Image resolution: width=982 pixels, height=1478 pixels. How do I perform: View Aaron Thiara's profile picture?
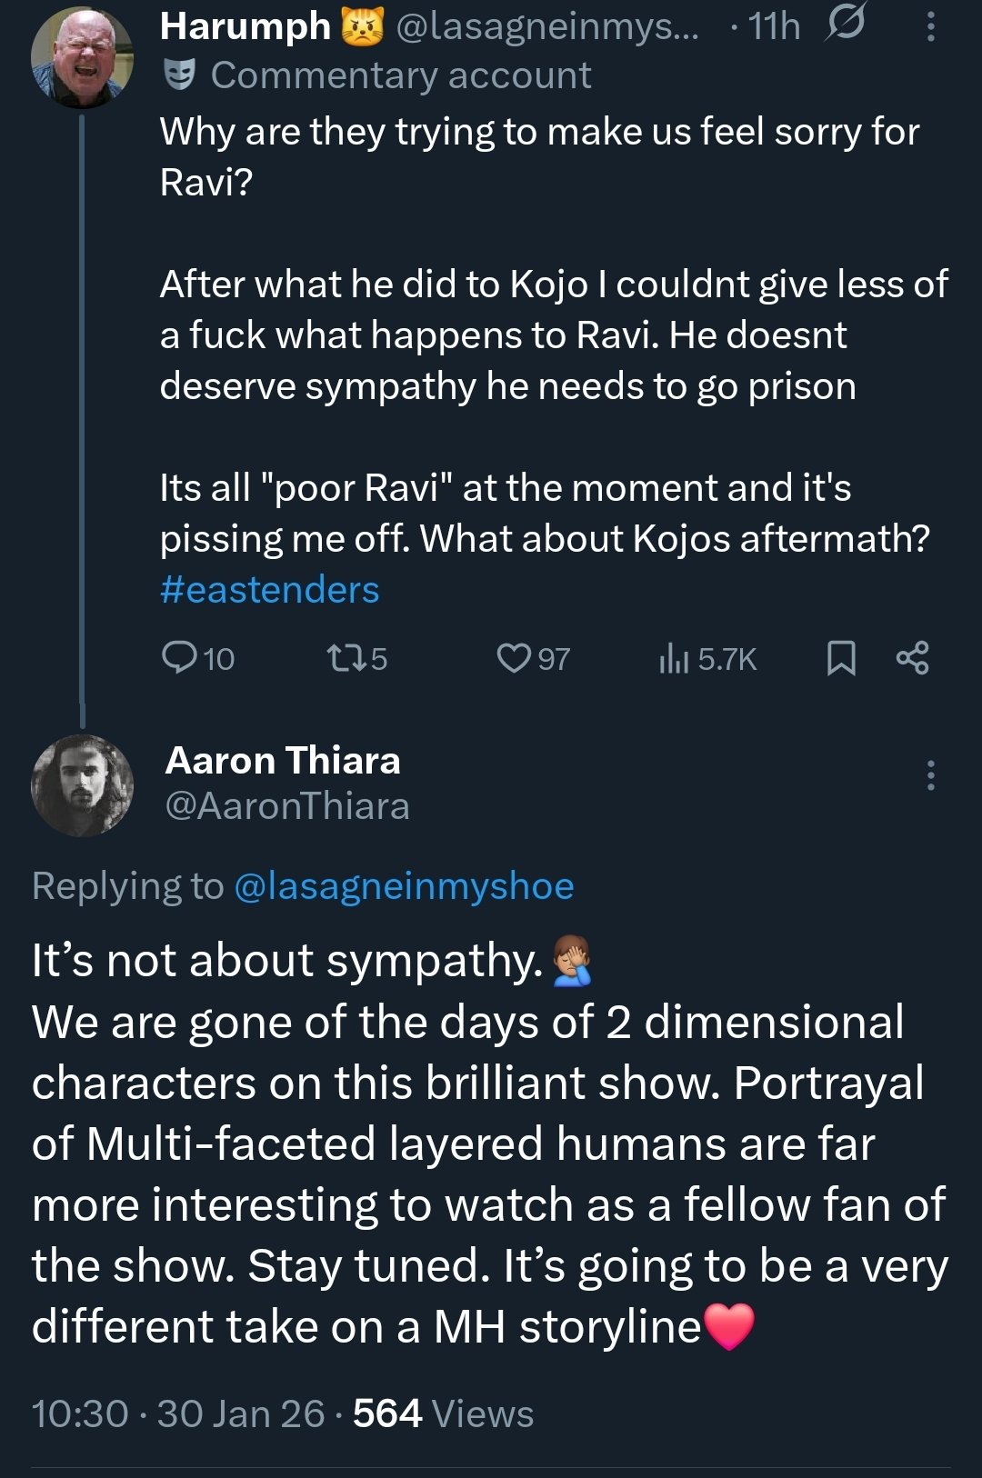pyautogui.click(x=82, y=785)
